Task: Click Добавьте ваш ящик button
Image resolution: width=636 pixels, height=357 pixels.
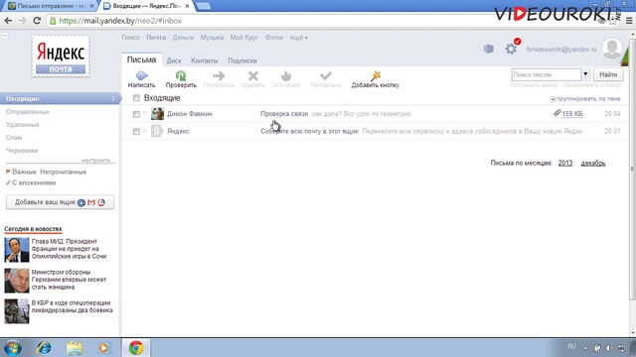Action: [60, 202]
